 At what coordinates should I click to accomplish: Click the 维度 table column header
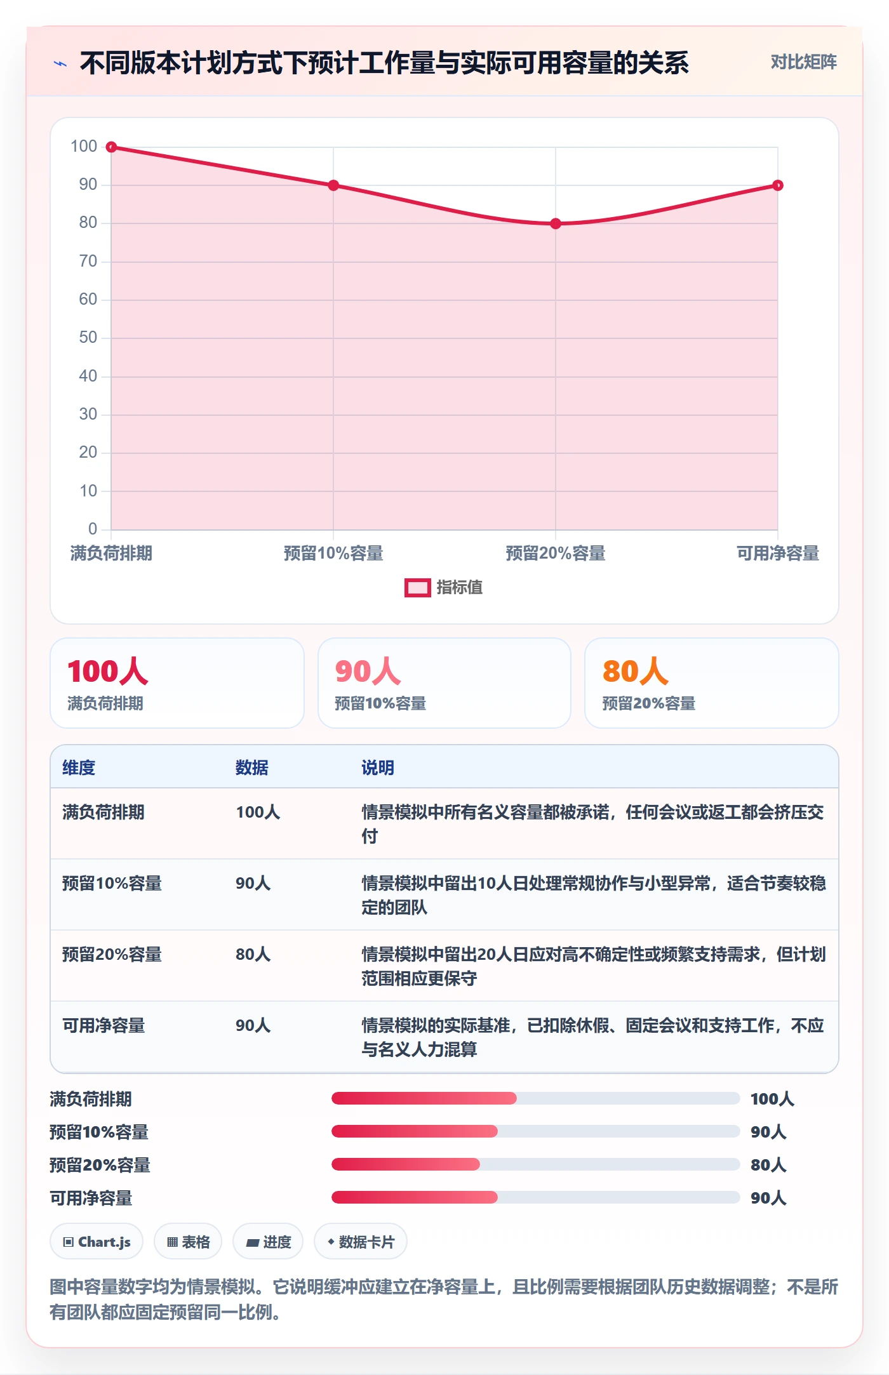coord(79,767)
